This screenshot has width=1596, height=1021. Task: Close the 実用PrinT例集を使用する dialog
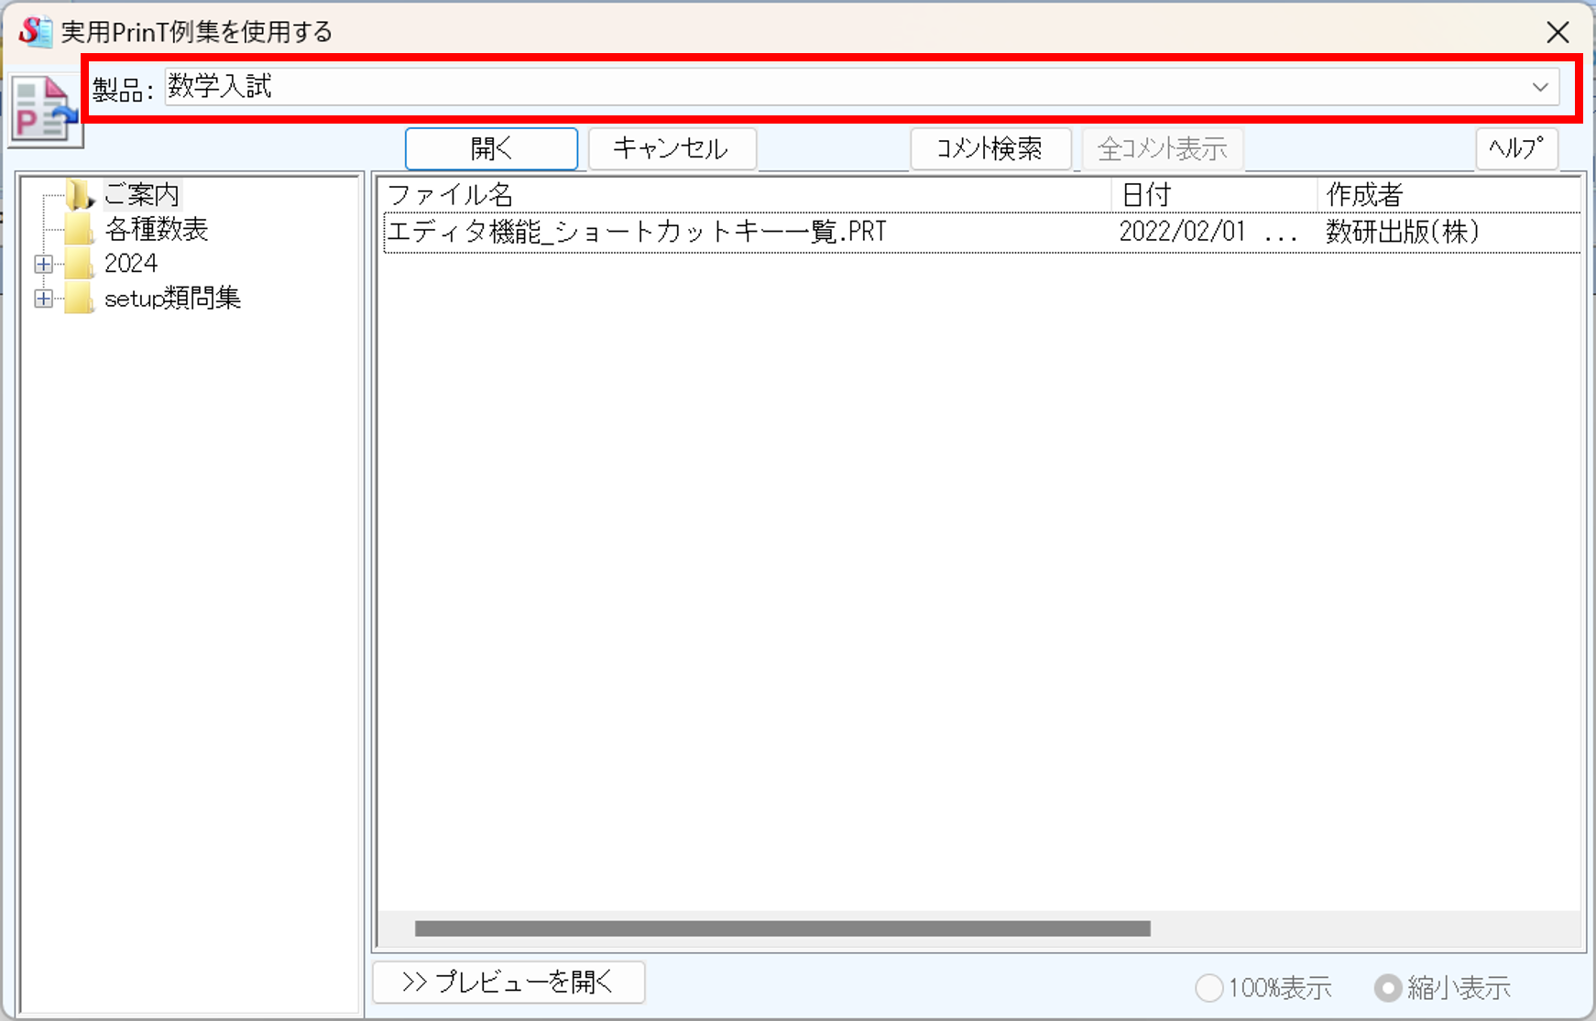coord(1558,32)
